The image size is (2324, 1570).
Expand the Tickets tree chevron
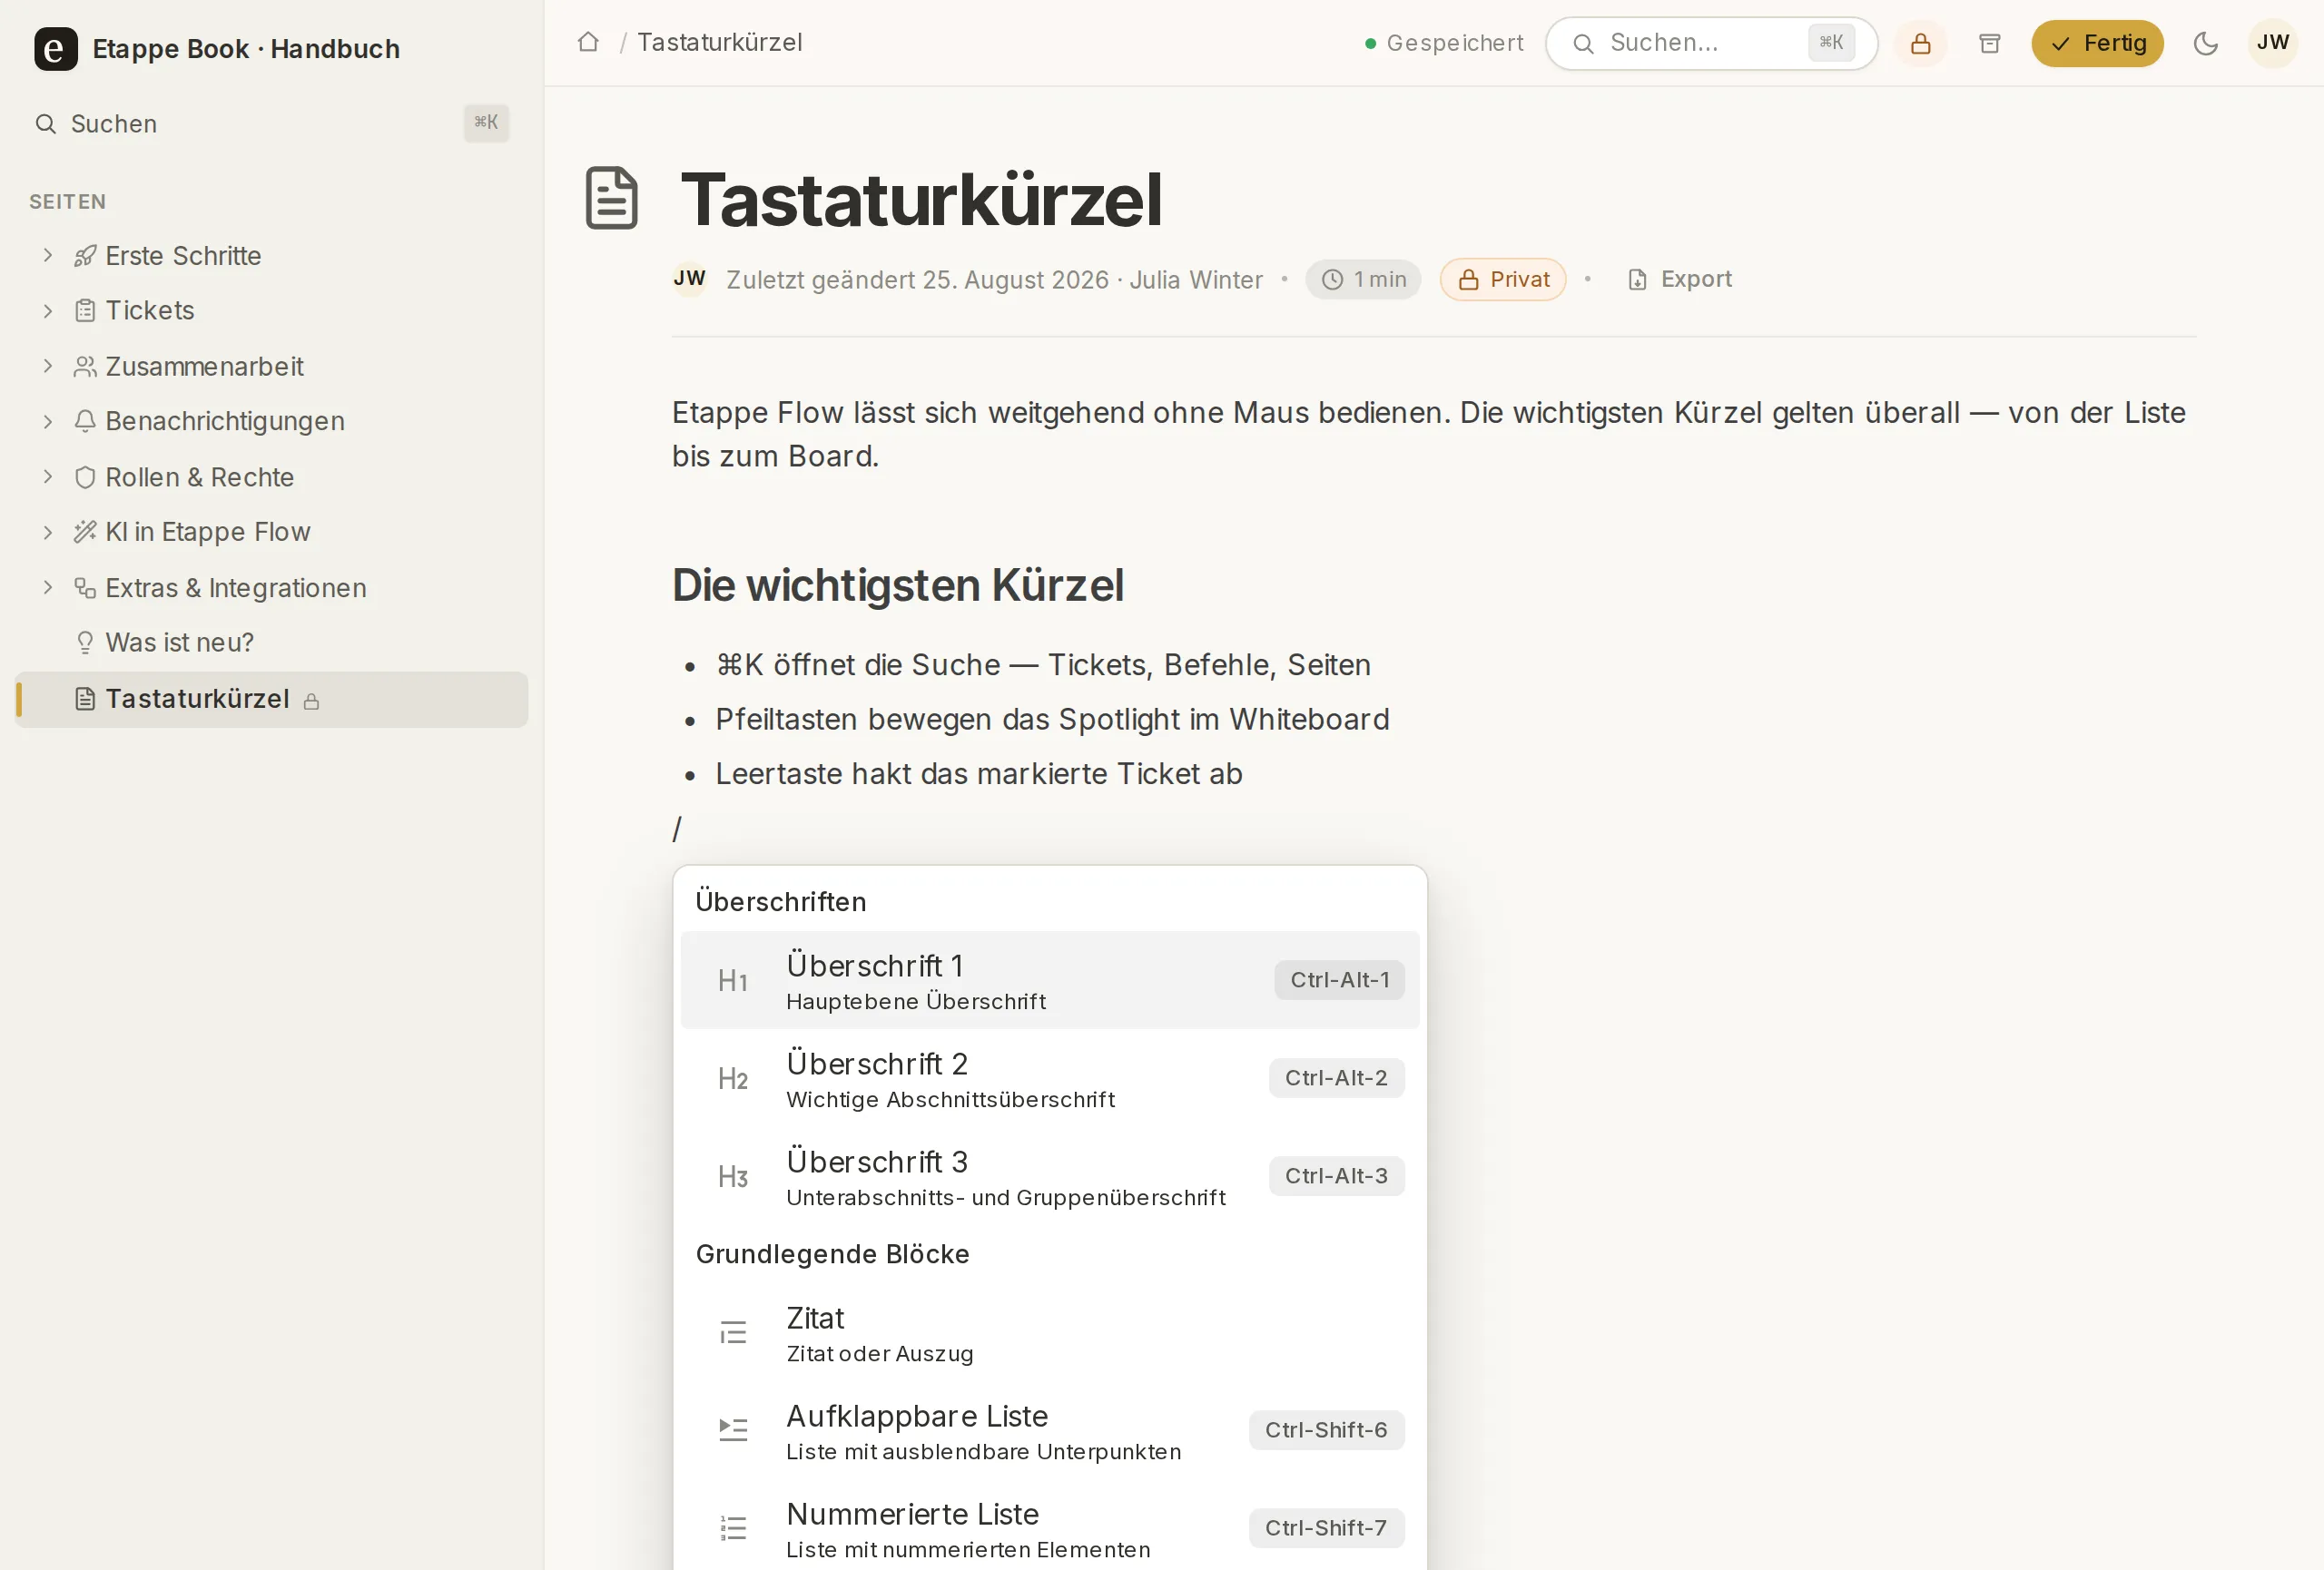(x=47, y=310)
